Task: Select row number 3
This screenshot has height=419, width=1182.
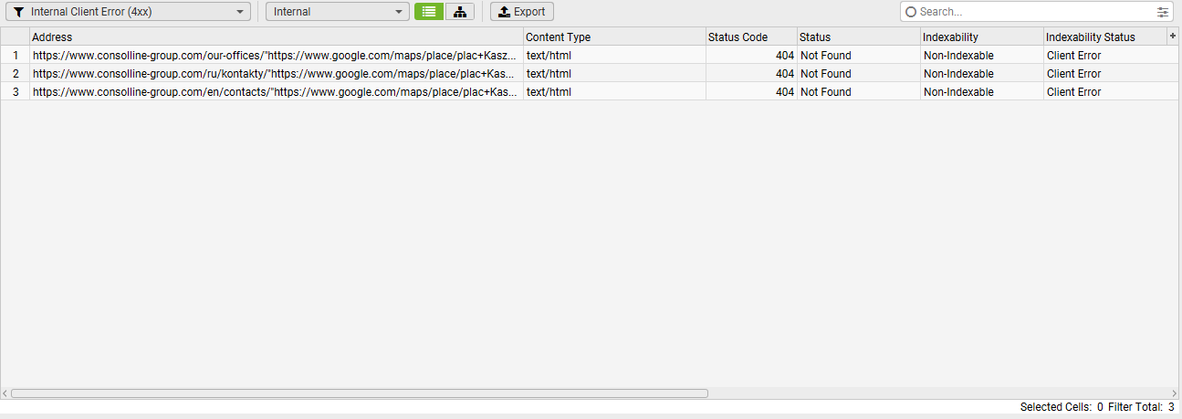Action: pyautogui.click(x=15, y=91)
